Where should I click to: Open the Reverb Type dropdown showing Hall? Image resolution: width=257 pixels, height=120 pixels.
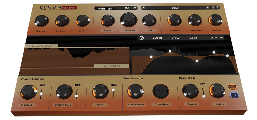point(126,8)
